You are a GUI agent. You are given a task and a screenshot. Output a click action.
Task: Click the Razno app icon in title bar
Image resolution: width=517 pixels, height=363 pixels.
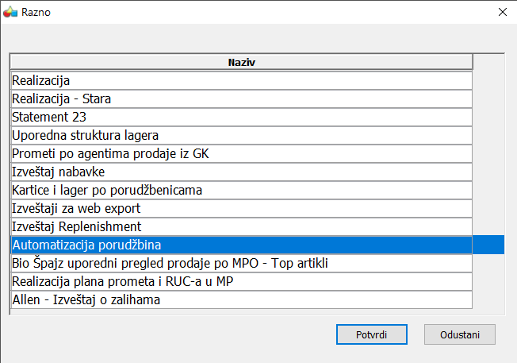[10, 12]
